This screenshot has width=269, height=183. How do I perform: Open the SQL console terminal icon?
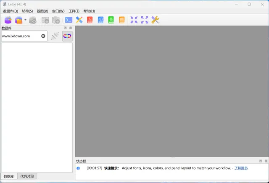(69, 20)
